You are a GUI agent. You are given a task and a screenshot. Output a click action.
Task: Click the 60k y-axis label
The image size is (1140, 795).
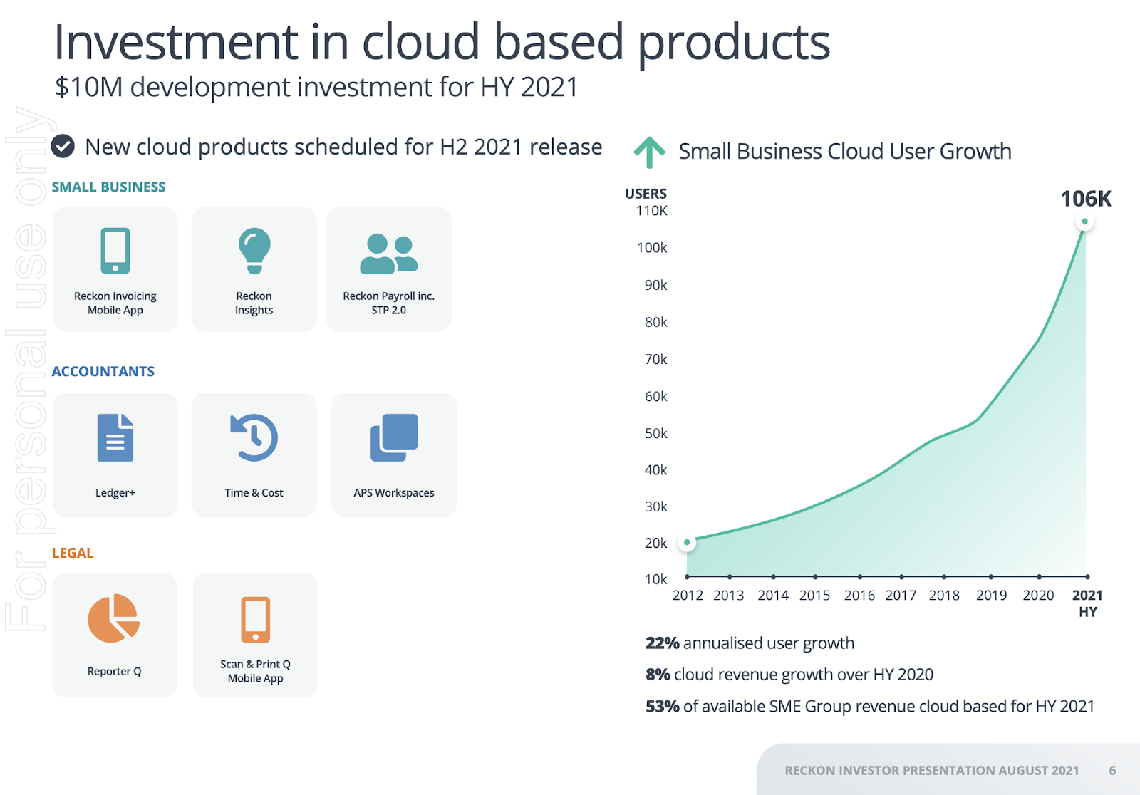click(655, 396)
